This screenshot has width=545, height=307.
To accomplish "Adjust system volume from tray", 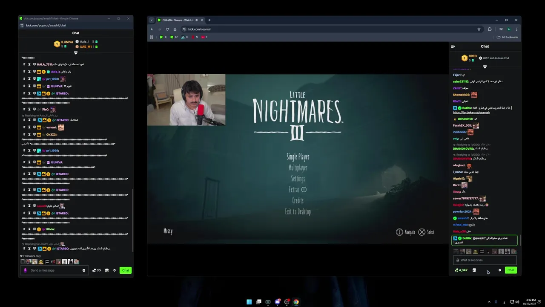I will pyautogui.click(x=517, y=302).
